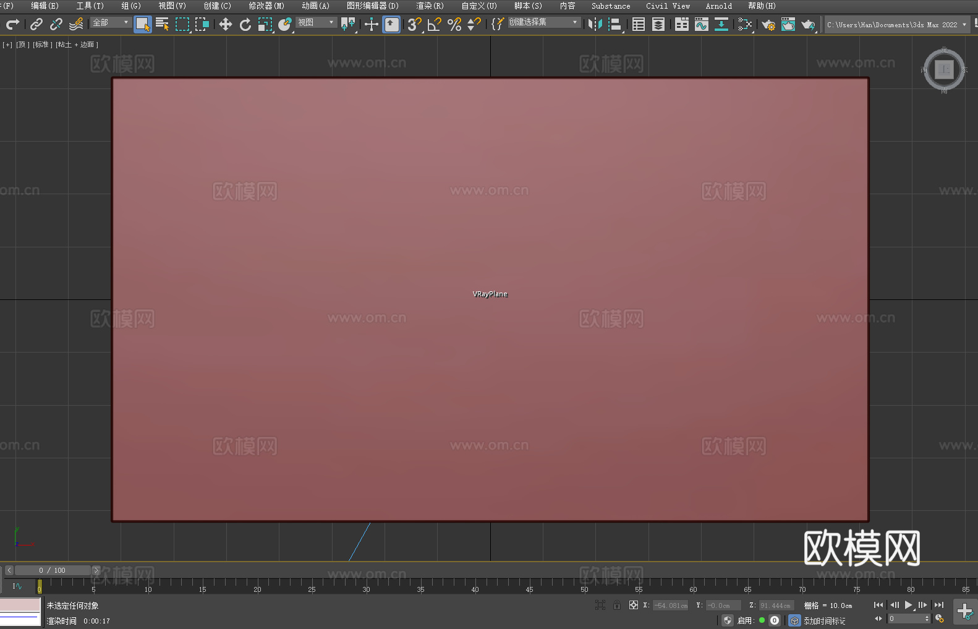978x629 pixels.
Task: Activate the Rotate tool
Action: click(245, 24)
